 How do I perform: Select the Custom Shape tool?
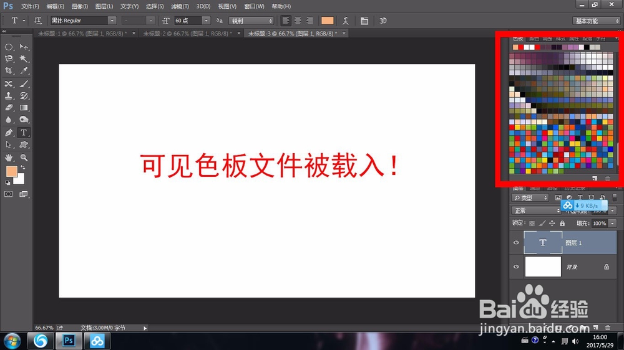pyautogui.click(x=24, y=144)
